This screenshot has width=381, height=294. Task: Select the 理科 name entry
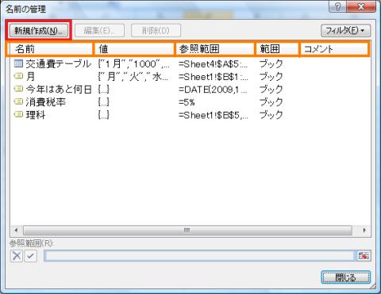click(36, 115)
